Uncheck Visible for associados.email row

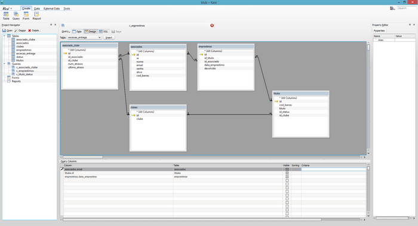click(287, 169)
